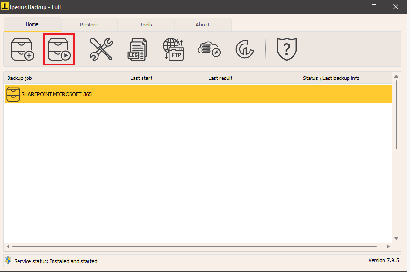The image size is (410, 272).
Task: Switch to the Home tab
Action: coord(32,24)
